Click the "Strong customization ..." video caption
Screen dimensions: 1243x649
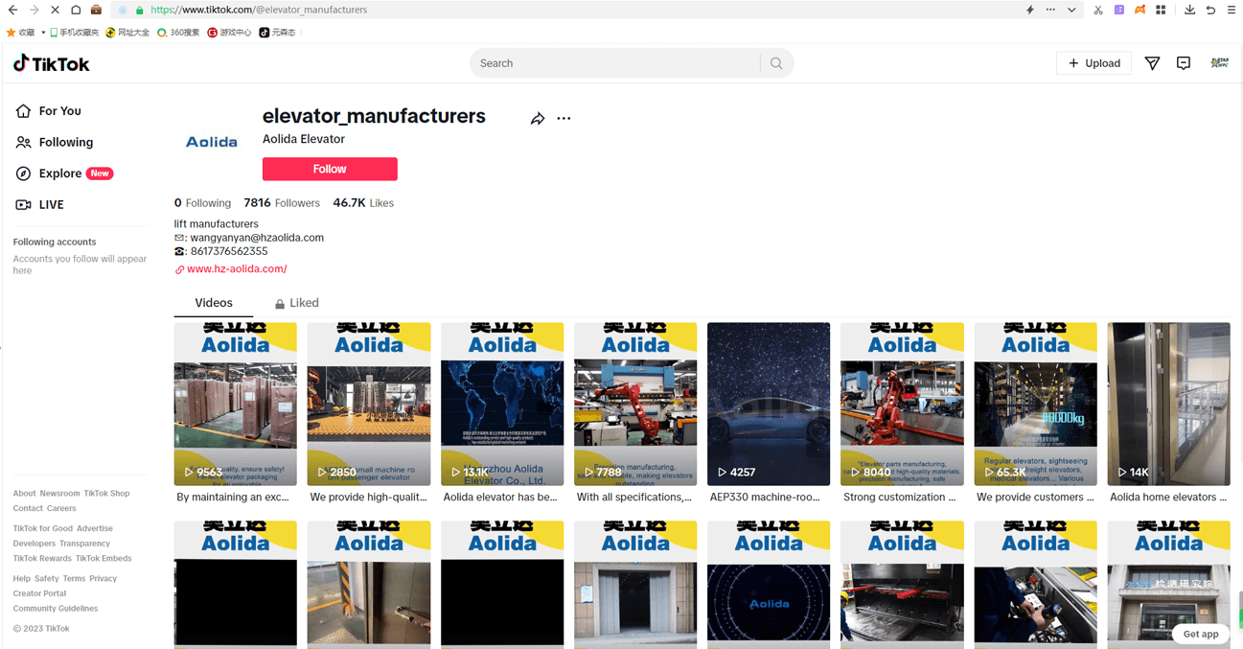[899, 498]
